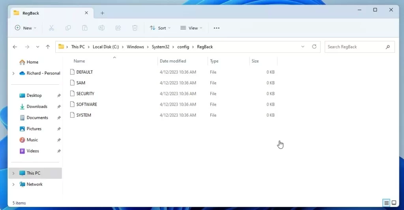Click the SOFTWARE file icon

(73, 104)
